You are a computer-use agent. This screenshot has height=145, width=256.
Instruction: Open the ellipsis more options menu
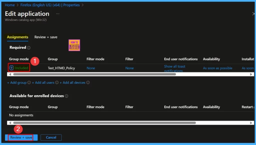(58, 14)
